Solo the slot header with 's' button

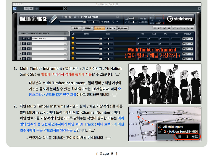click(x=70, y=17)
